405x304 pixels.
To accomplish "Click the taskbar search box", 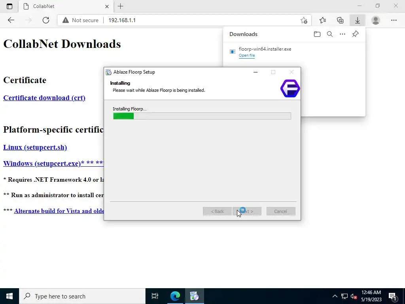I will [82, 296].
